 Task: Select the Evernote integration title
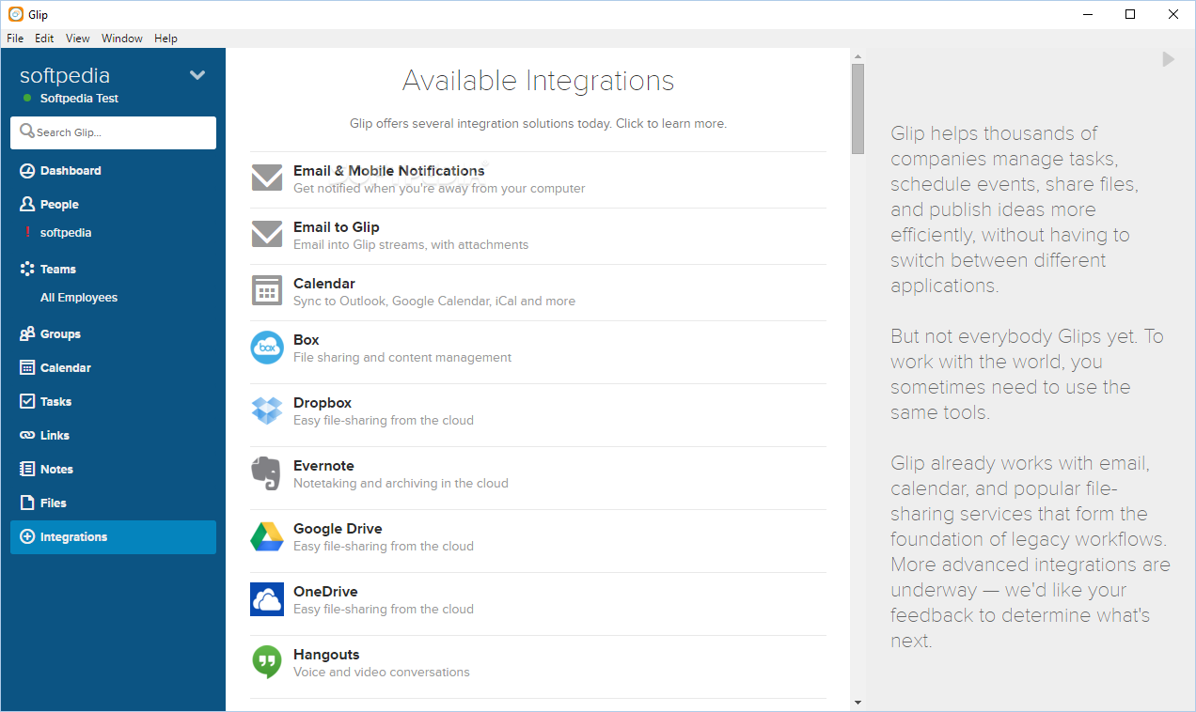323,466
